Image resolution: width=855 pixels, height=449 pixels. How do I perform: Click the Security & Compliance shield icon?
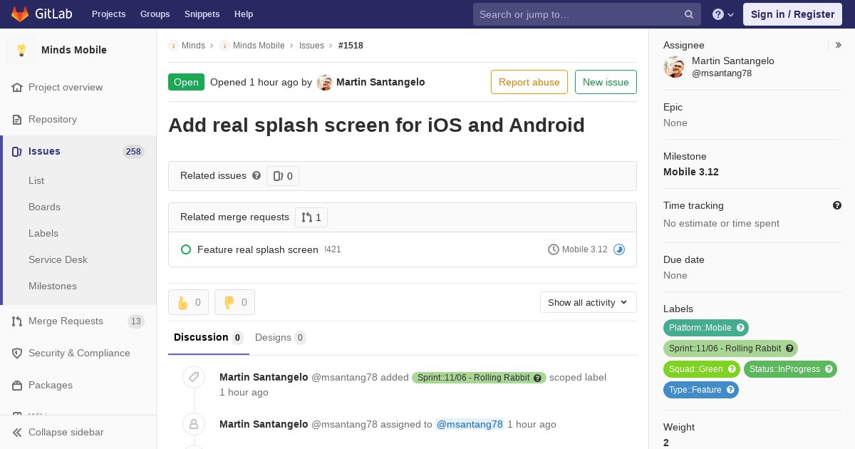coord(17,353)
